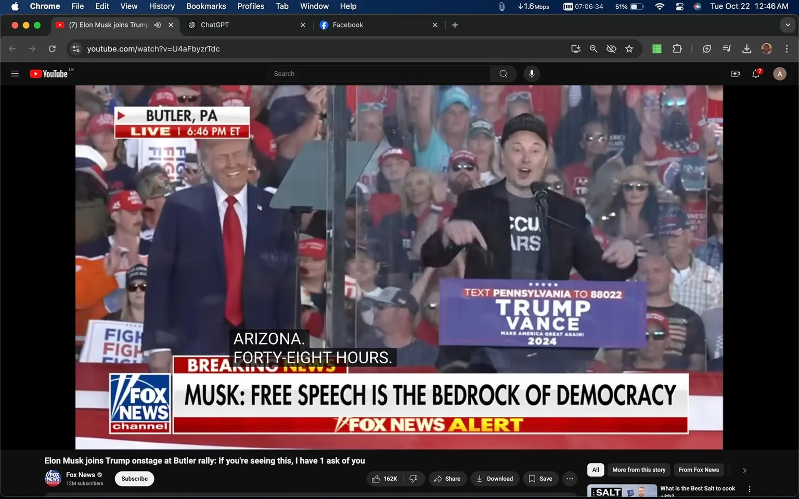Image resolution: width=799 pixels, height=499 pixels.
Task: Close the ChatGPT tab
Action: tap(303, 25)
